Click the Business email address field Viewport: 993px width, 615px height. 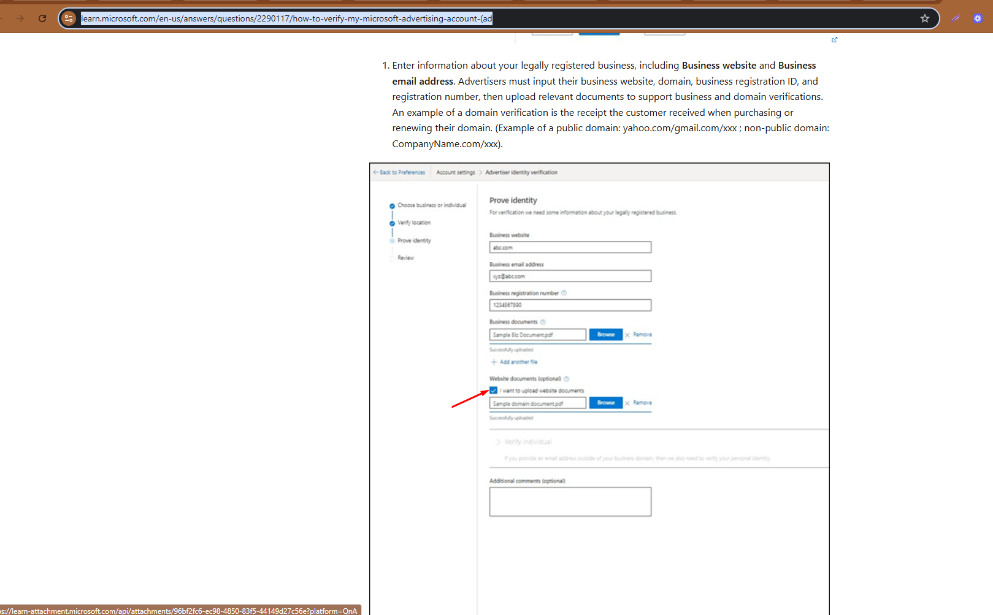(570, 276)
